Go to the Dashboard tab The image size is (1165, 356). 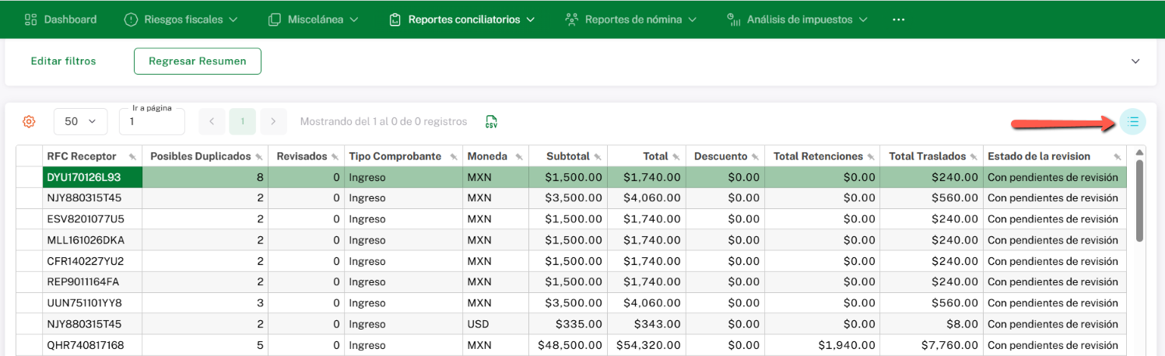(61, 19)
